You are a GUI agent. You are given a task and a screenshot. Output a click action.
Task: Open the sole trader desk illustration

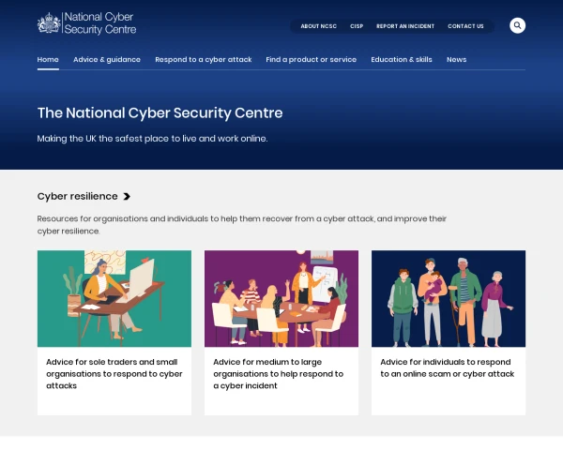[x=114, y=298]
